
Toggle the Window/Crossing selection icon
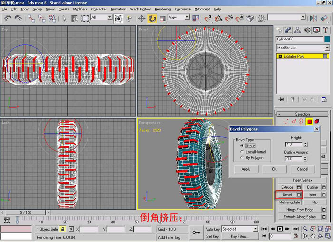[x=118, y=19]
